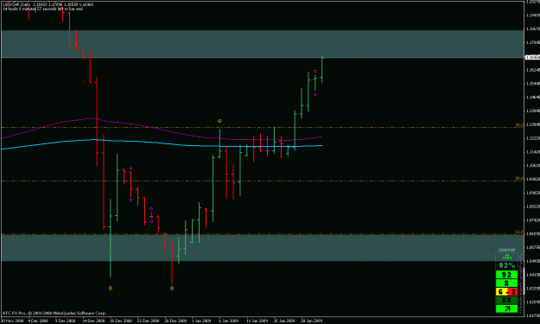540x324 pixels.
Task: Click the magenta square below the latest candles
Action: pos(315,94)
